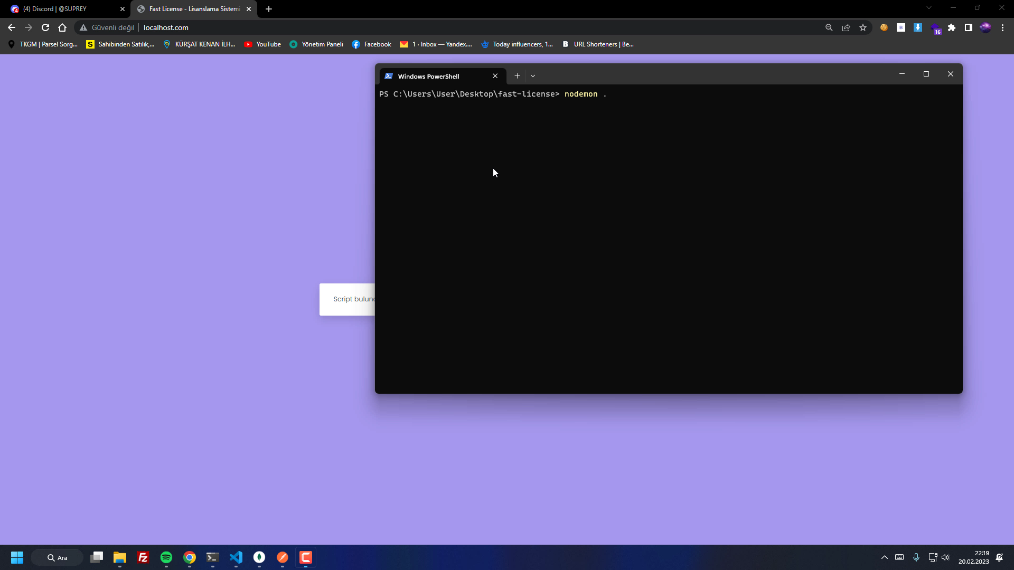Viewport: 1014px width, 570px height.
Task: Open the Chrome three-dot menu
Action: point(1002,27)
